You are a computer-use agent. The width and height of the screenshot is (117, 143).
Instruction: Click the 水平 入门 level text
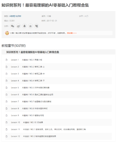pos(84,16)
